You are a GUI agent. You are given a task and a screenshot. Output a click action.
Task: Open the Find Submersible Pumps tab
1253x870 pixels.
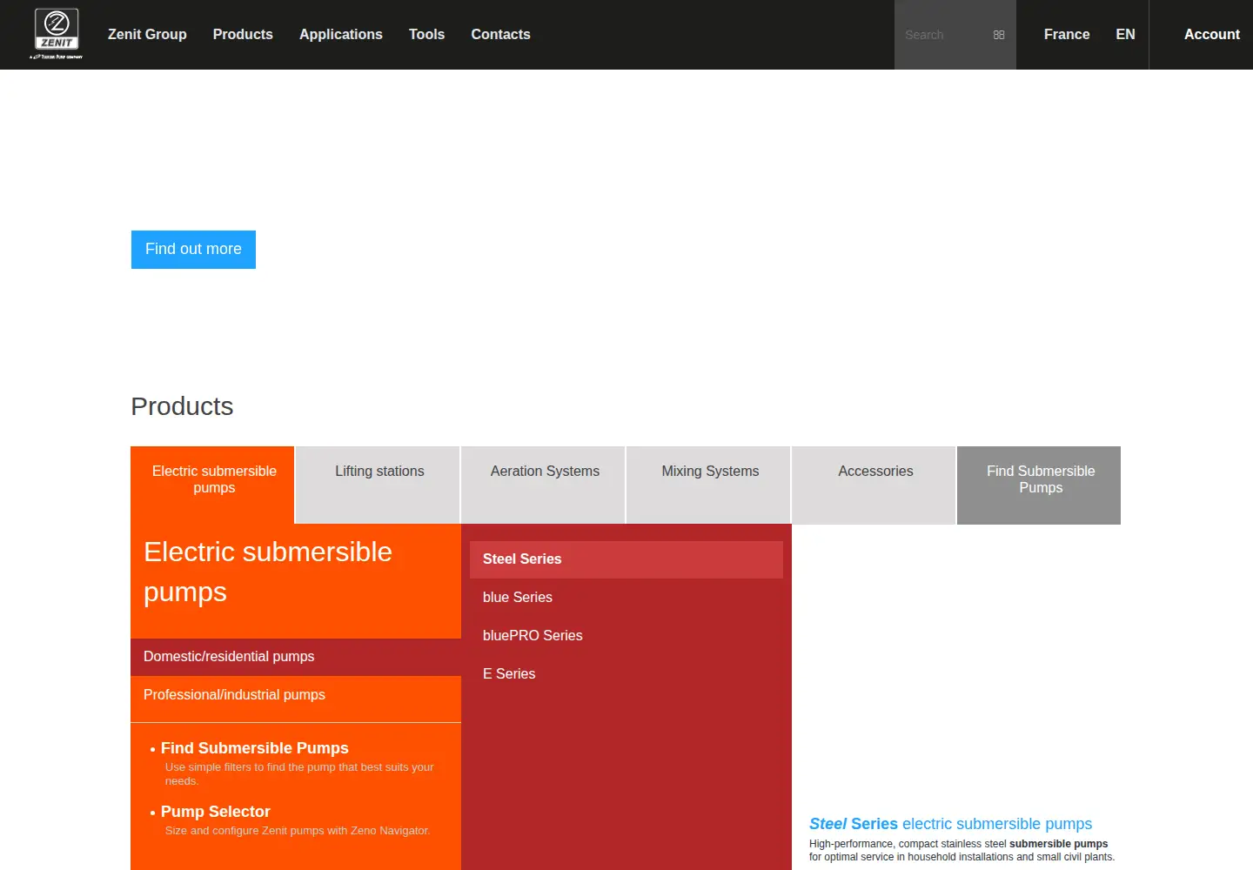[1040, 485]
